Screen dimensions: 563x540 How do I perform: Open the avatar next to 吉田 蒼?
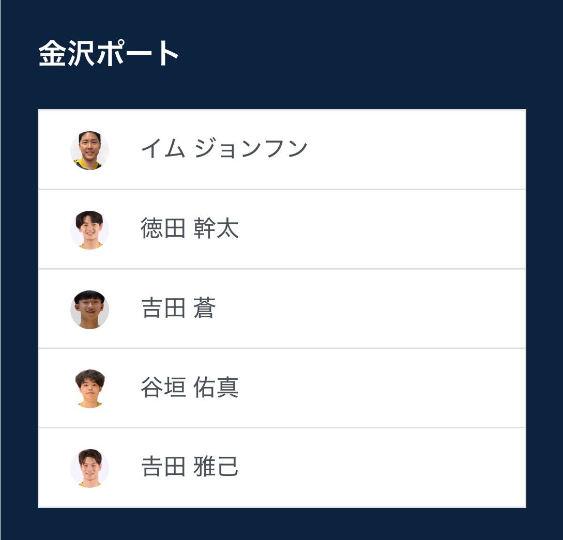pos(89,310)
